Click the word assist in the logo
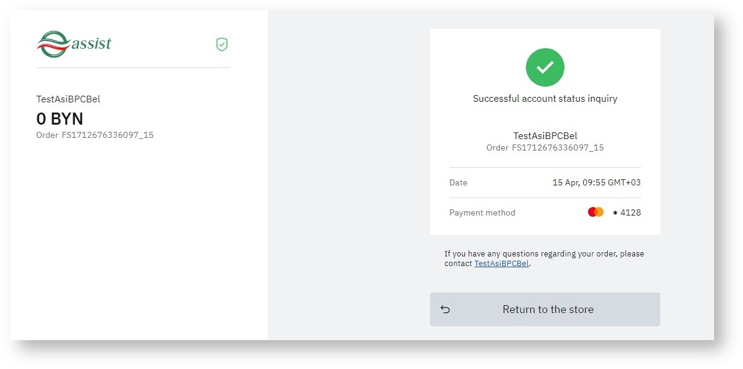The height and width of the screenshot is (369, 743). (92, 43)
